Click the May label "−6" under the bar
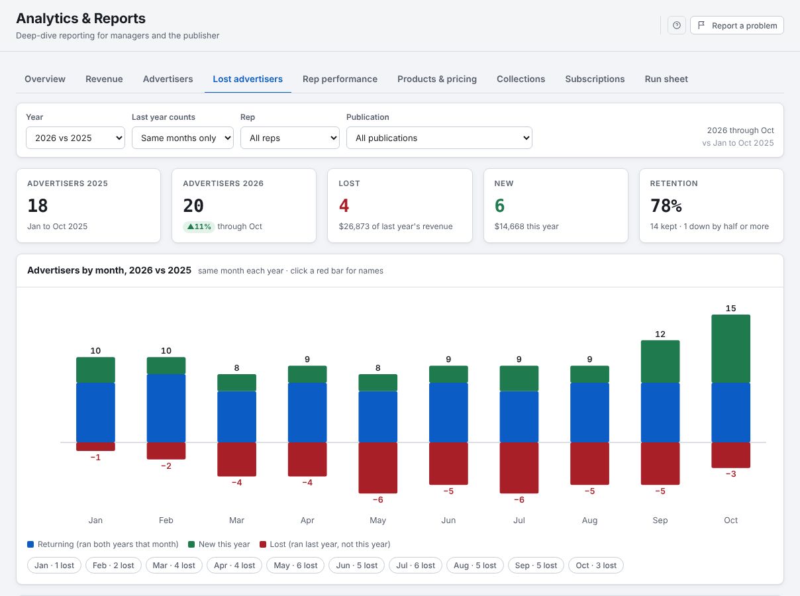 pos(378,499)
